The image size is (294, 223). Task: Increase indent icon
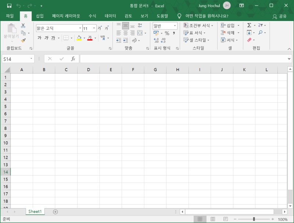pyautogui.click(x=125, y=40)
